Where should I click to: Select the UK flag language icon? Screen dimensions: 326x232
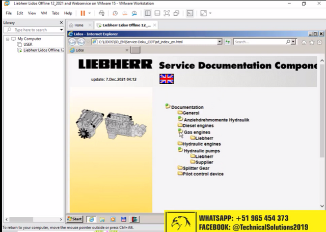167,79
